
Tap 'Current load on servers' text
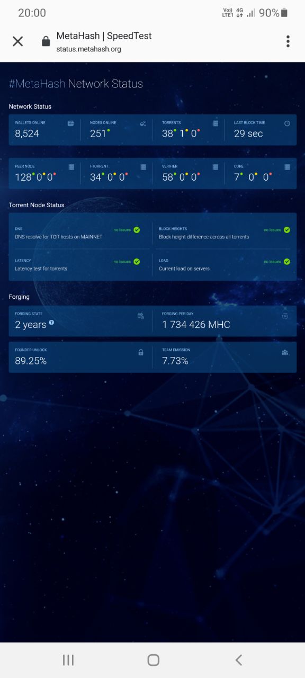point(184,269)
